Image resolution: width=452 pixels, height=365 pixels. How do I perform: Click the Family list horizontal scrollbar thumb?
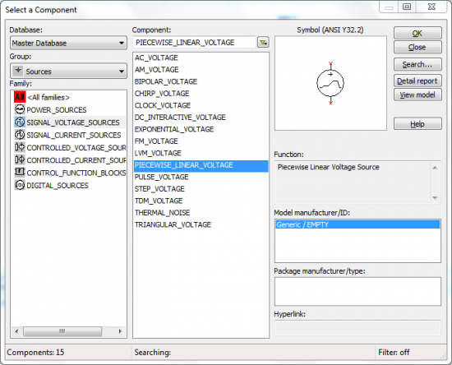click(x=62, y=331)
